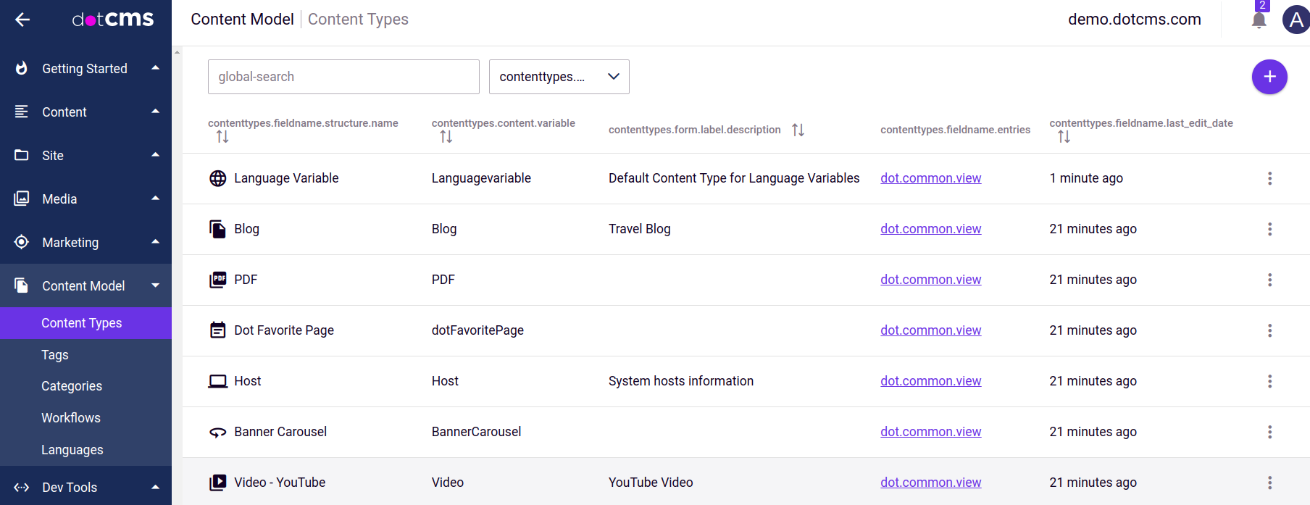
Task: Sort by the description column
Action: point(798,130)
